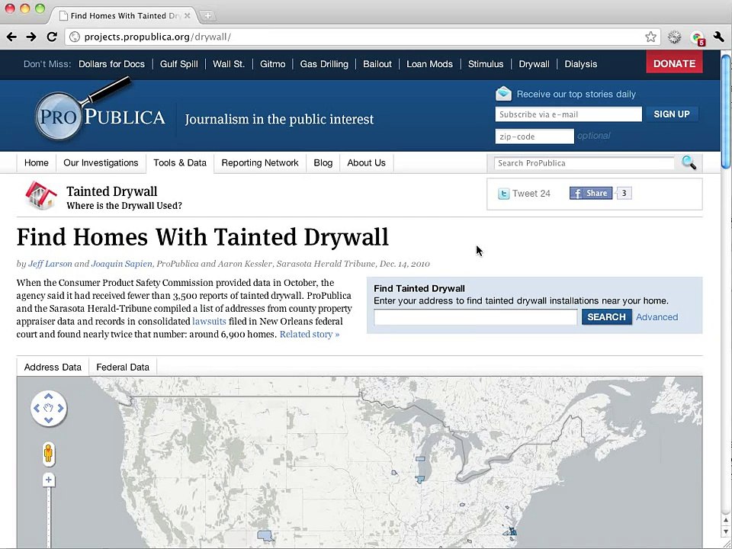Open the Home navigation tab
This screenshot has height=549, width=732.
click(37, 163)
